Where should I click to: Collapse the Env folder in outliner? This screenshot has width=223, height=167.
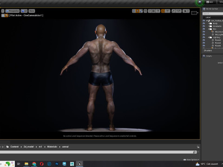point(209,29)
